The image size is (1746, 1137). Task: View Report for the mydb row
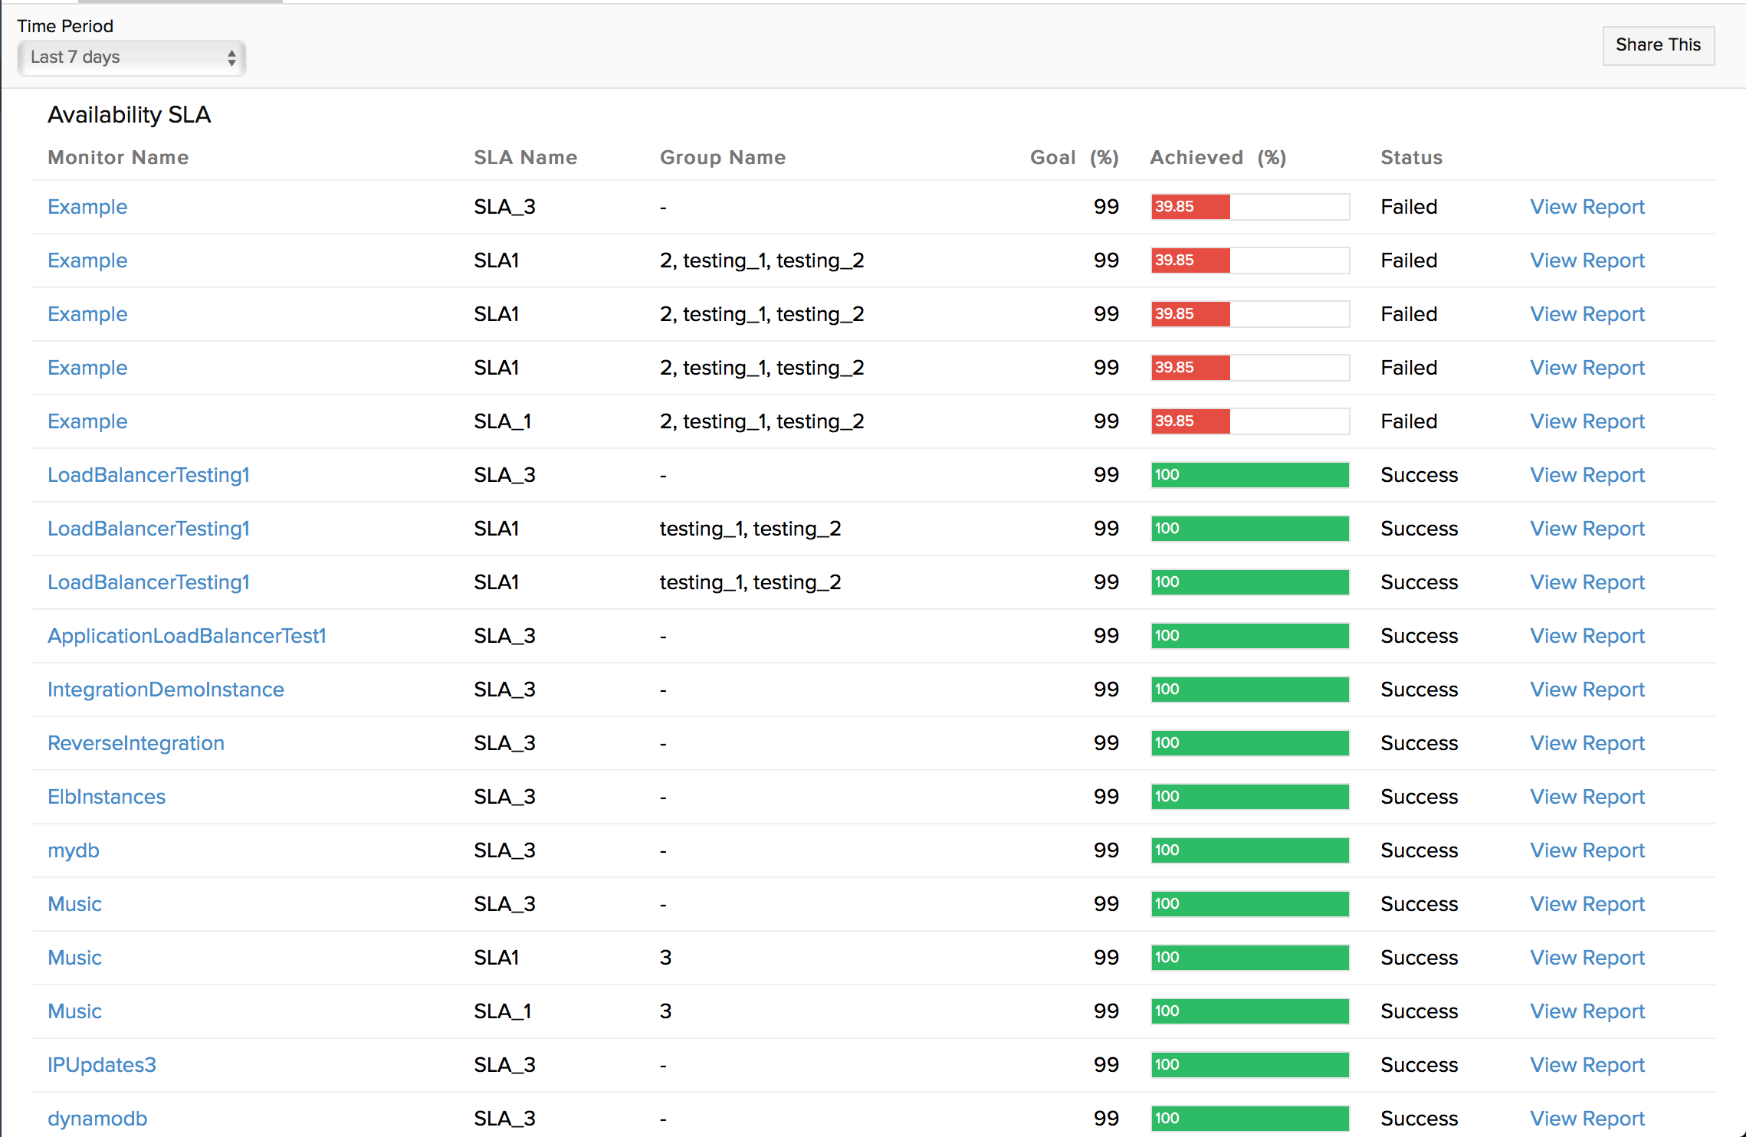click(x=1587, y=850)
